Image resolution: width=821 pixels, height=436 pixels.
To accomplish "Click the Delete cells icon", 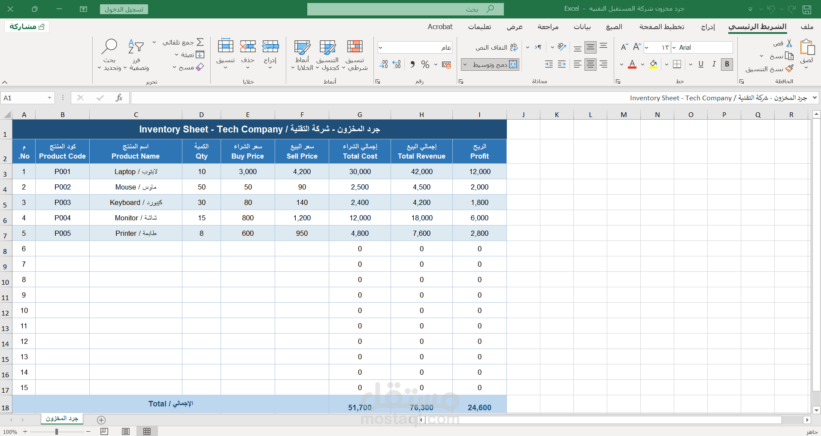I will [x=248, y=46].
